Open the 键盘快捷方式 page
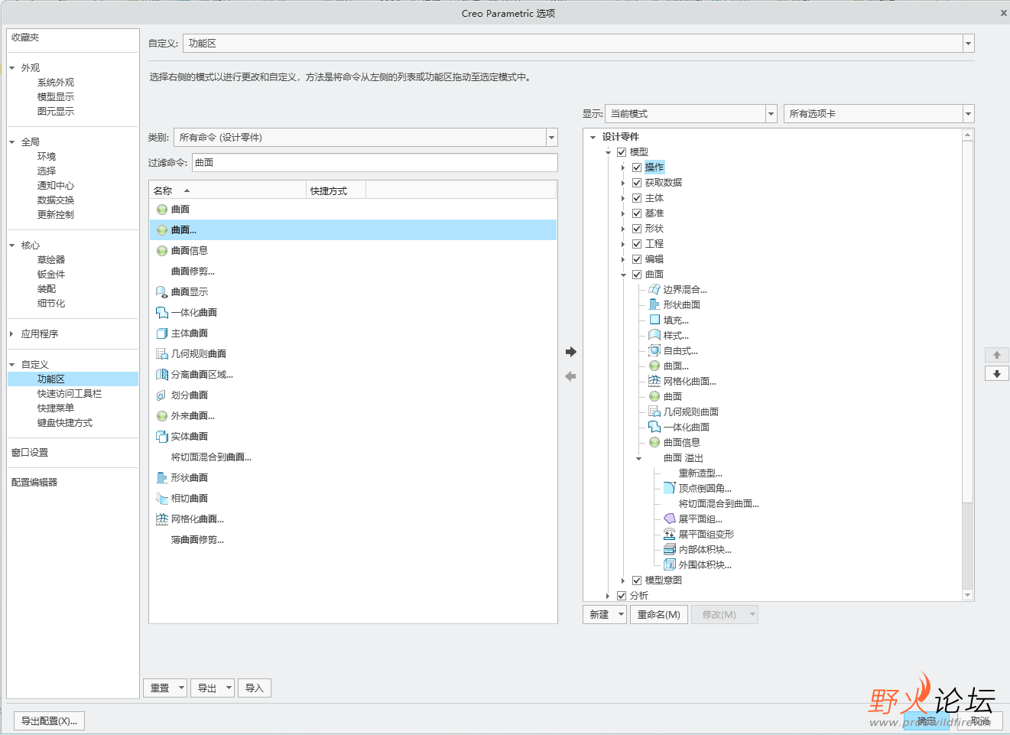The image size is (1010, 735). tap(65, 423)
